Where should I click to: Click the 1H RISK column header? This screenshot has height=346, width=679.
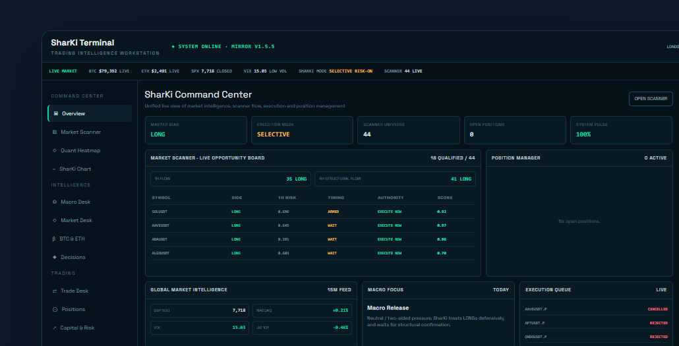tap(287, 198)
